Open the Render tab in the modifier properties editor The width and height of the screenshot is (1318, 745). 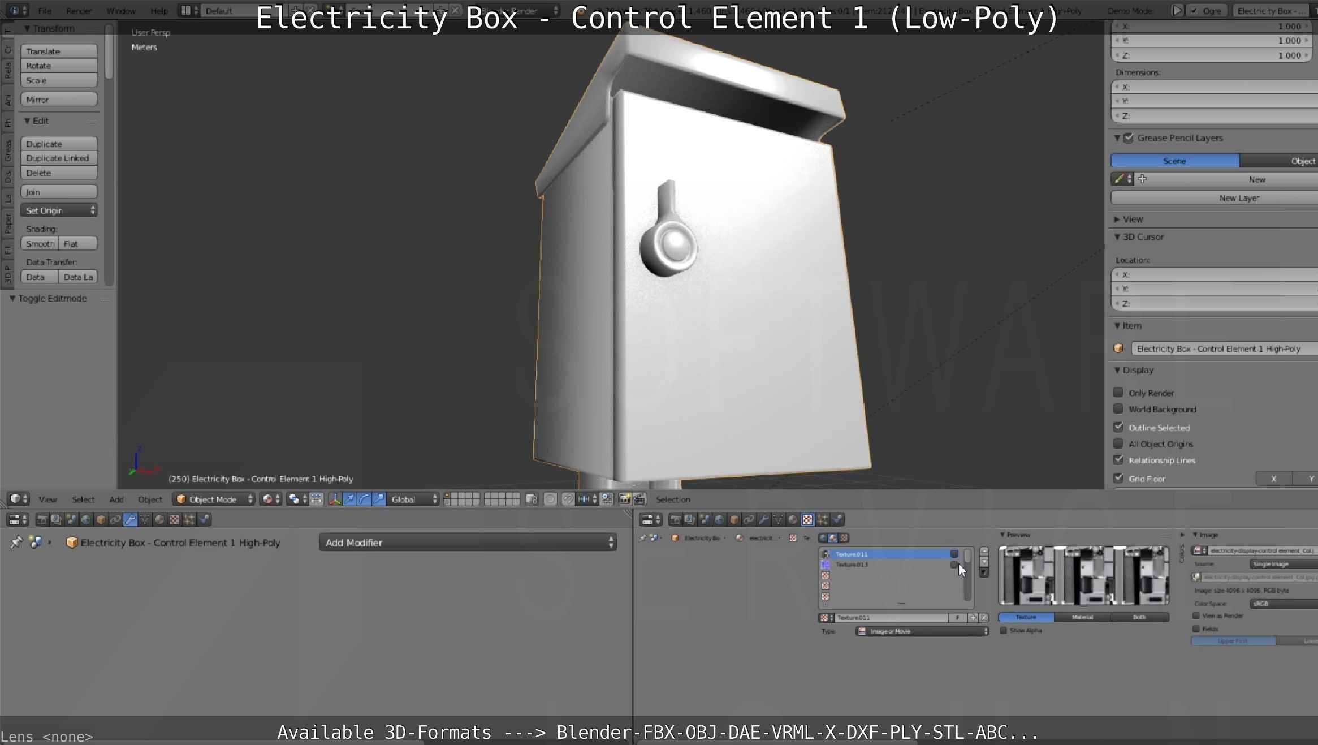point(42,519)
